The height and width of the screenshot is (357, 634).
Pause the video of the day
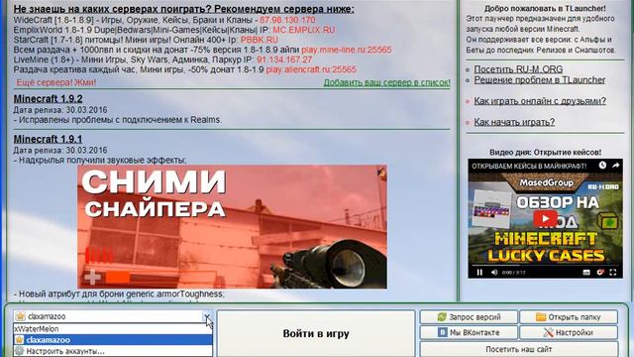[x=479, y=273]
